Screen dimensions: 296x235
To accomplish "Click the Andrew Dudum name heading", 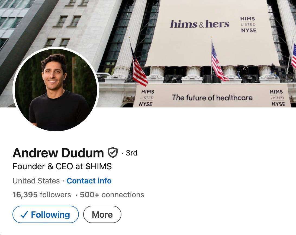I will [58, 153].
